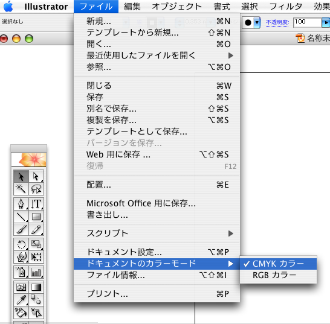Choose 参照... menu item

click(x=157, y=67)
